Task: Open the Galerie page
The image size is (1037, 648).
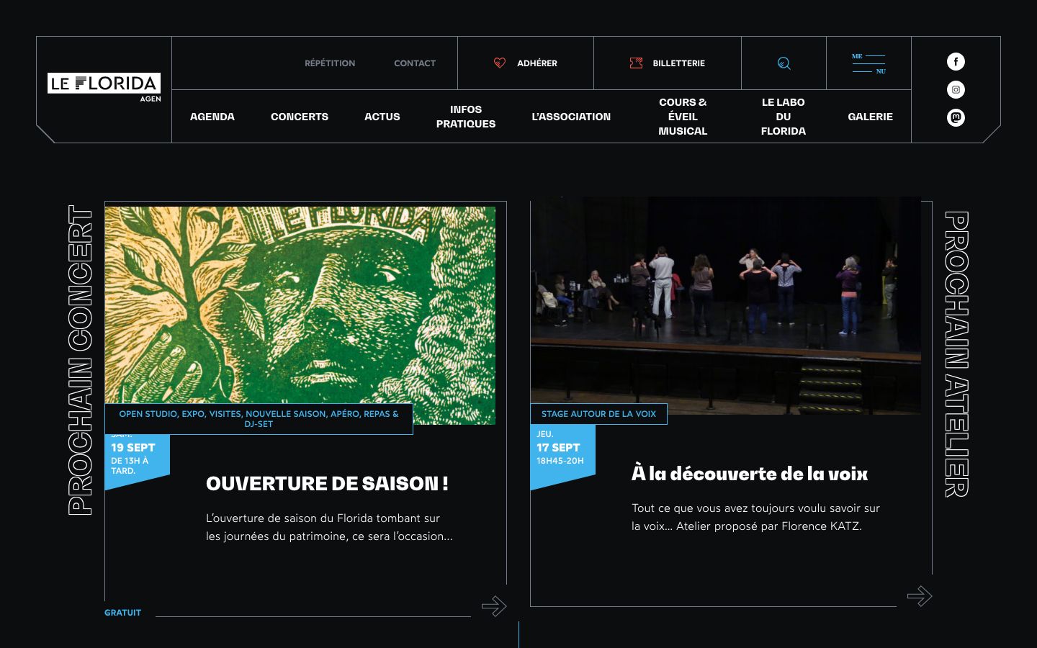Action: click(x=870, y=117)
